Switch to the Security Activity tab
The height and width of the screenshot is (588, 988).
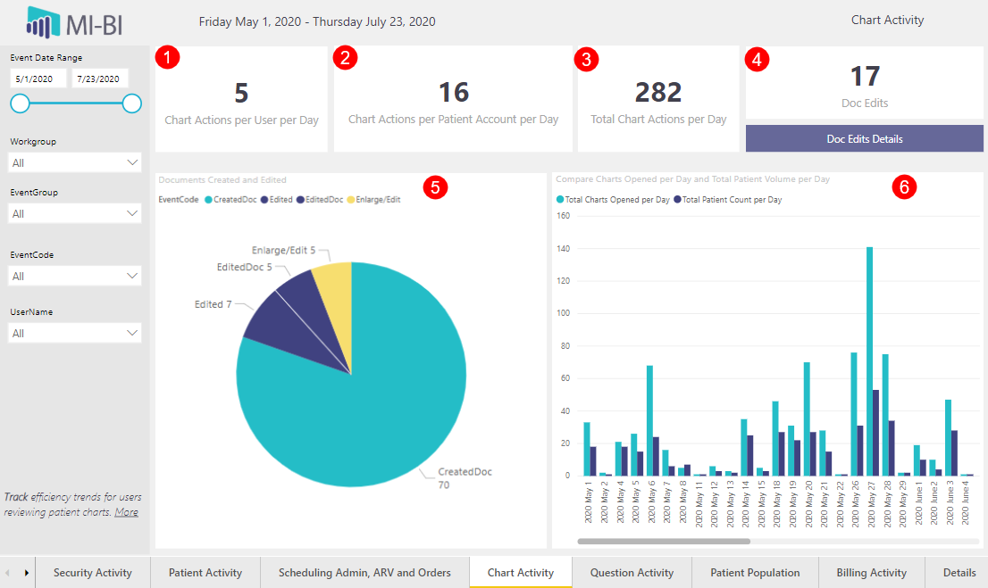(93, 573)
